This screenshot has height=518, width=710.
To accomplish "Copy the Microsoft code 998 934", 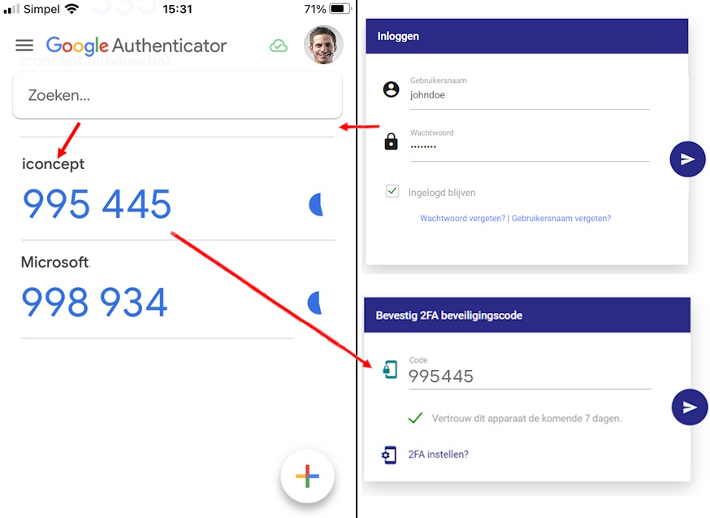I will (x=95, y=302).
